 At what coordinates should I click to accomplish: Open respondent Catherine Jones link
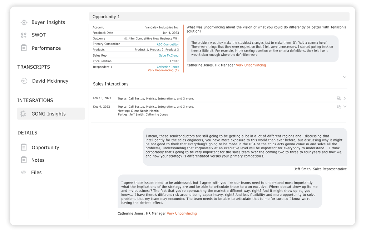pos(168,67)
